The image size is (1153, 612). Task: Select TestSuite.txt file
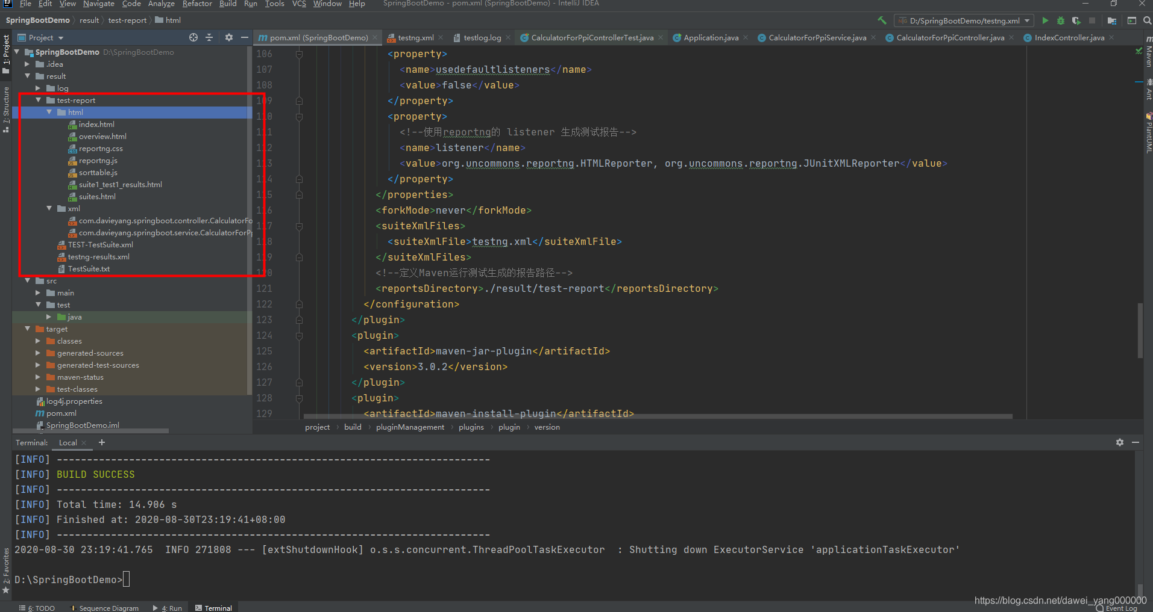click(89, 269)
